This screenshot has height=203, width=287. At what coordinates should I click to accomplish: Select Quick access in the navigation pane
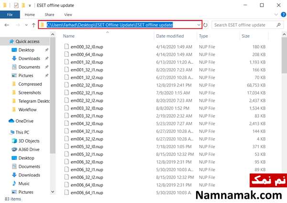(x=27, y=41)
